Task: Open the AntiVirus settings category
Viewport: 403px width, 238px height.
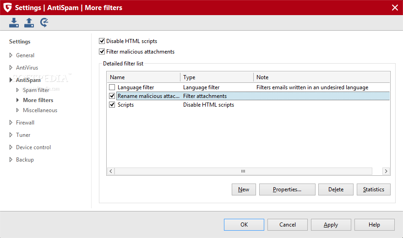Action: 27,68
